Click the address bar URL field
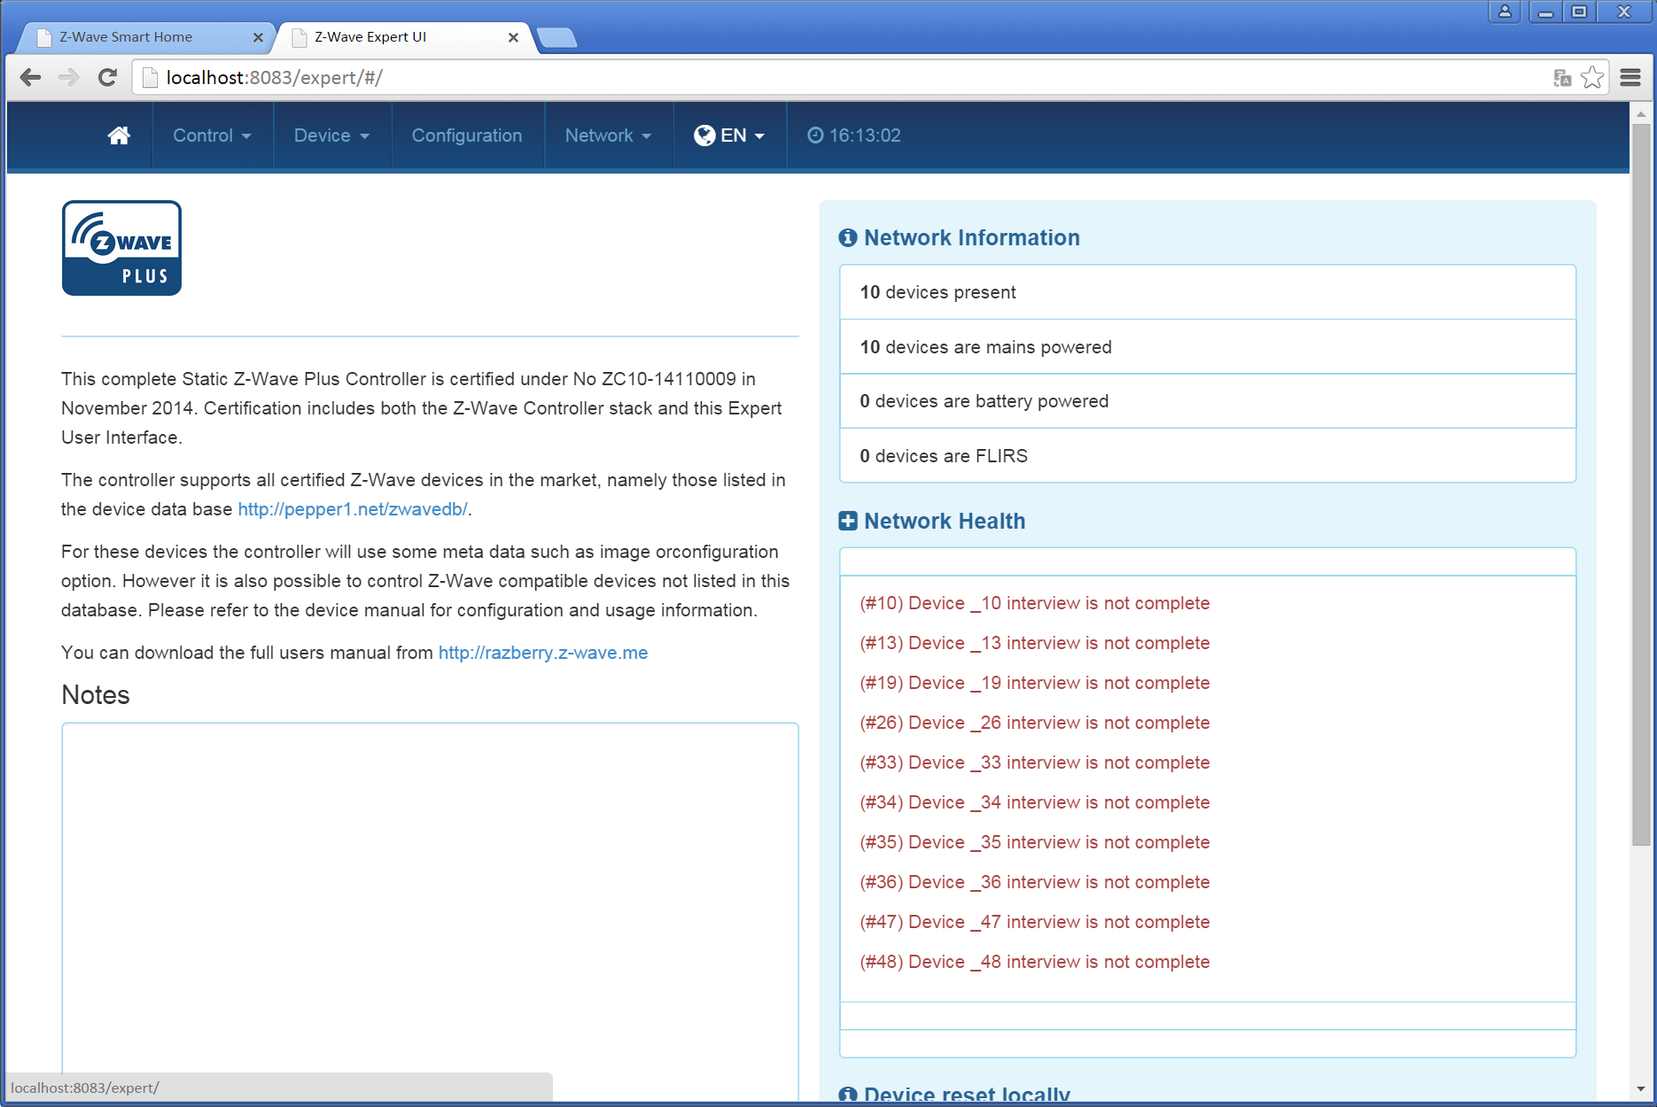Image resolution: width=1657 pixels, height=1107 pixels. pos(842,78)
